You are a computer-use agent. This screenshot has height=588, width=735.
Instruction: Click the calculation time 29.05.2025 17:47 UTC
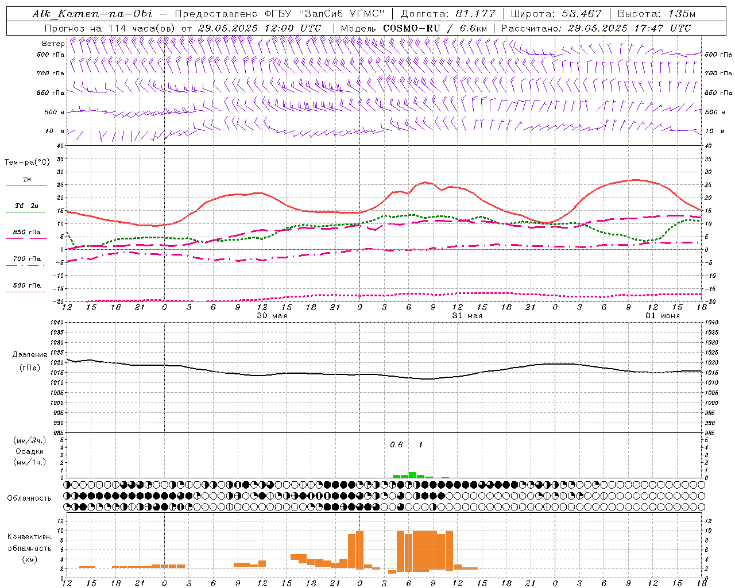coord(629,28)
